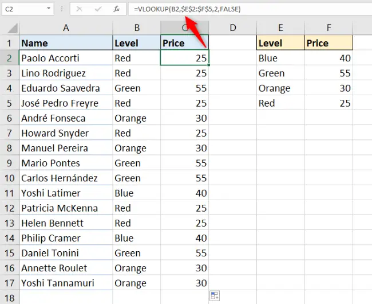Select column A header
The height and width of the screenshot is (304, 372).
66,28
